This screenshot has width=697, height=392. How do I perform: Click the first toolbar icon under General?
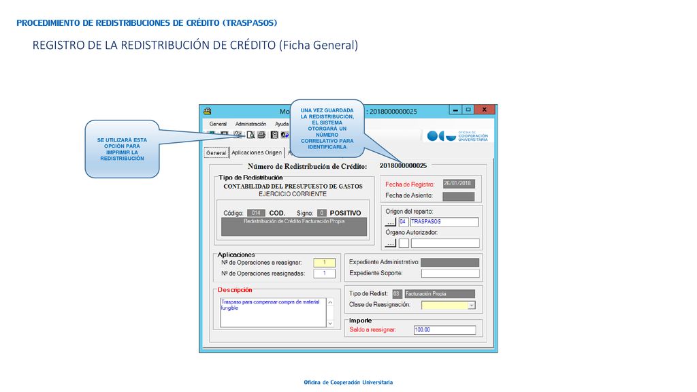(x=212, y=134)
